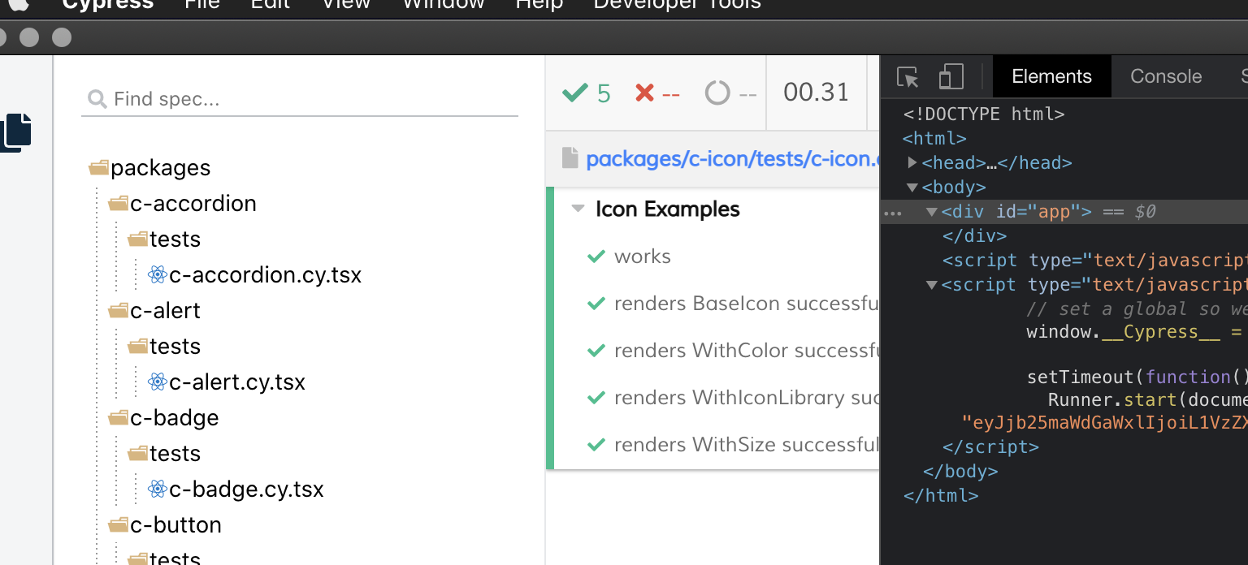Click the c-button folder icon
1248x565 pixels.
119,525
